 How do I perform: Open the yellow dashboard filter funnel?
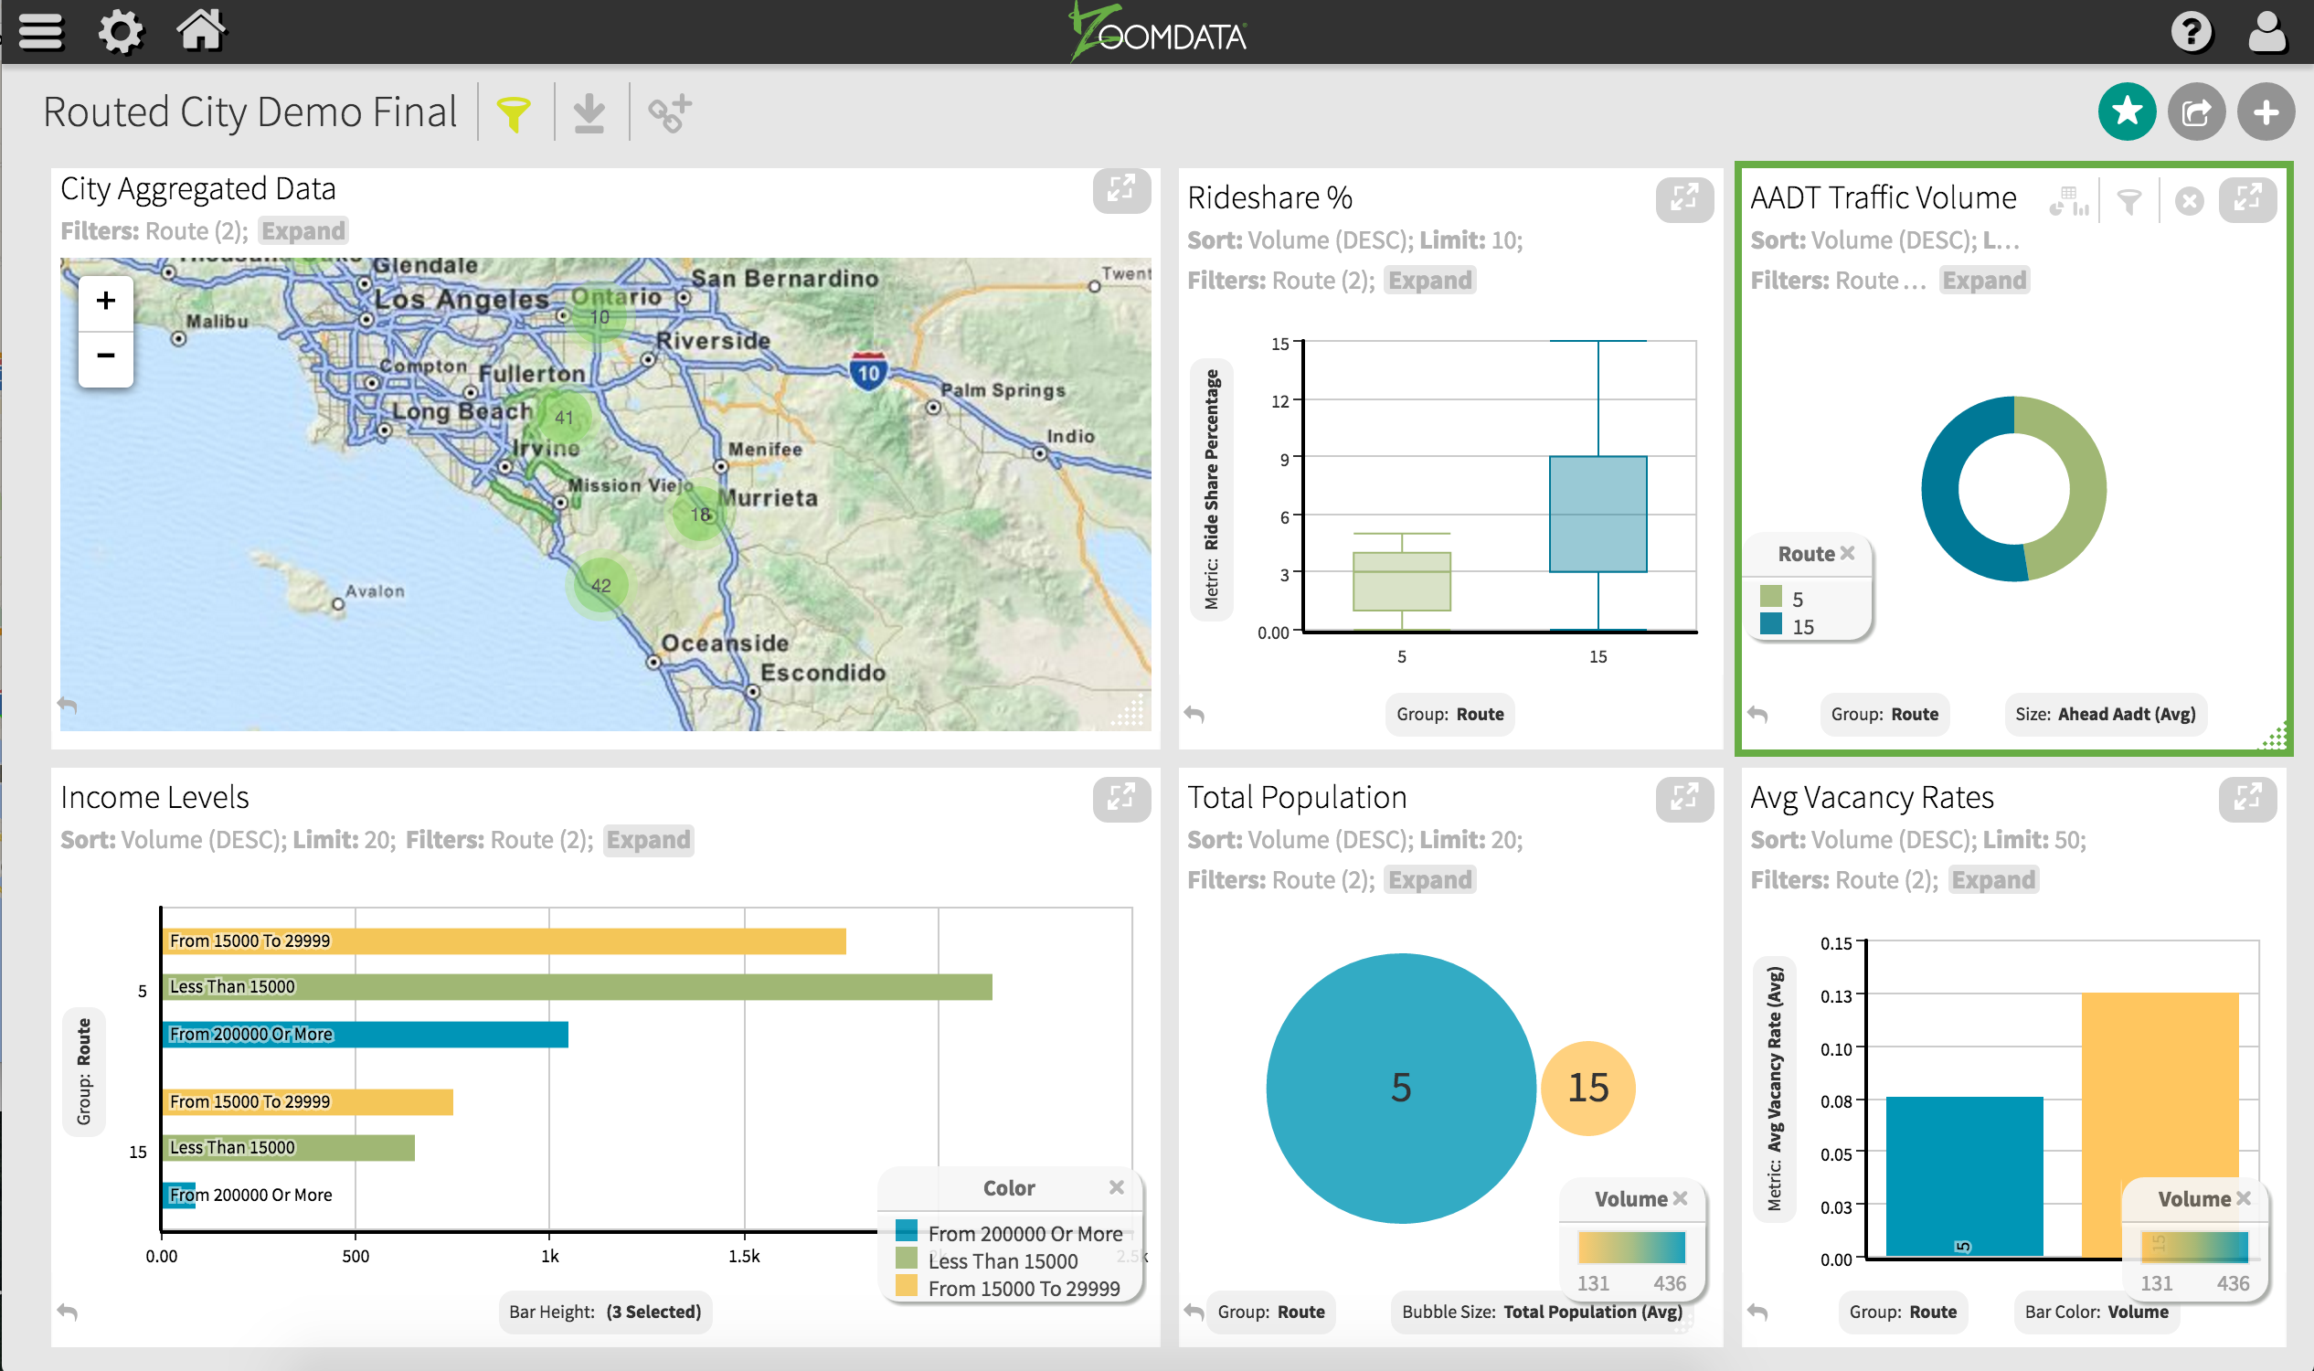514,113
